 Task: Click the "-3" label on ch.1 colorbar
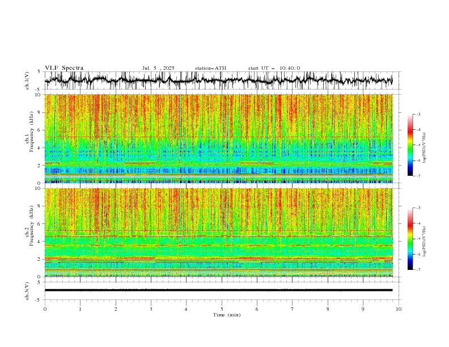(x=418, y=114)
